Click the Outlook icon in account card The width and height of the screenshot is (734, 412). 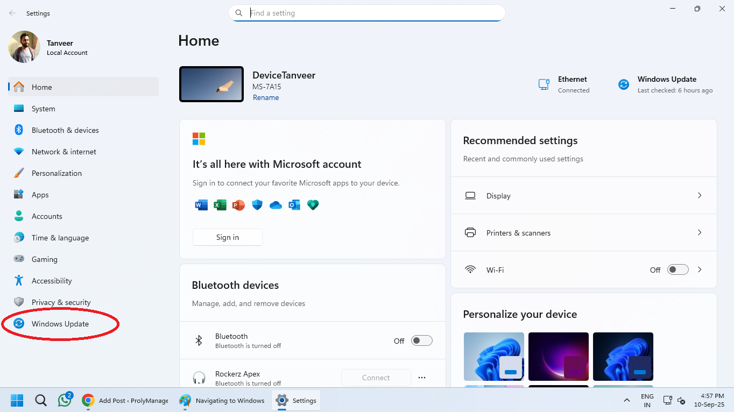294,204
